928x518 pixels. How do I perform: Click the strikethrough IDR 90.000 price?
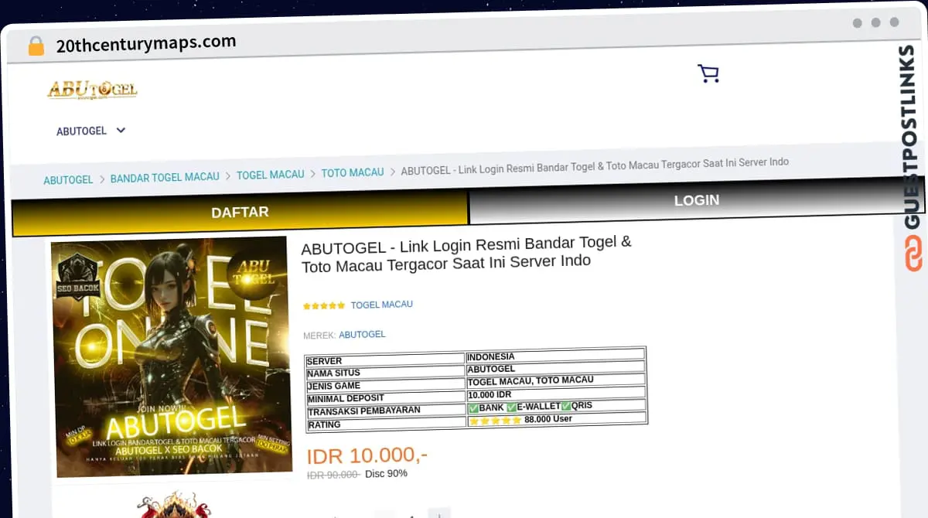(333, 475)
